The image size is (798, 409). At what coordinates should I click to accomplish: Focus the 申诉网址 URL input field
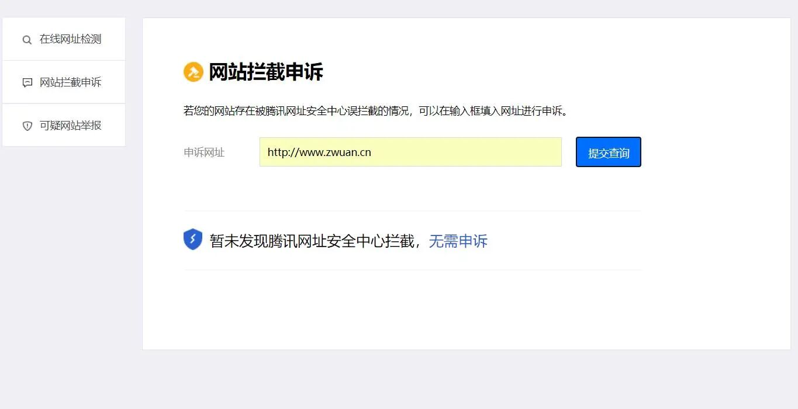click(x=410, y=152)
